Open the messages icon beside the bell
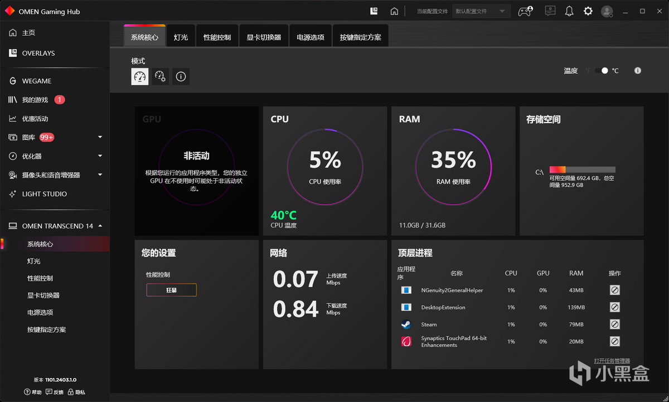This screenshot has height=402, width=669. pos(550,11)
